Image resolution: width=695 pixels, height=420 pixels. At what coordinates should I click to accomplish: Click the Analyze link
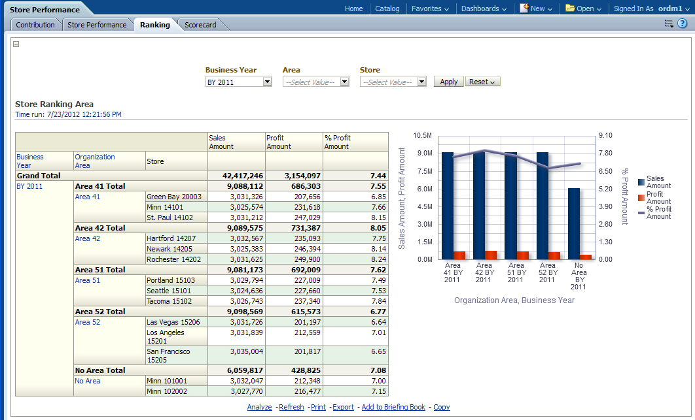click(x=259, y=407)
